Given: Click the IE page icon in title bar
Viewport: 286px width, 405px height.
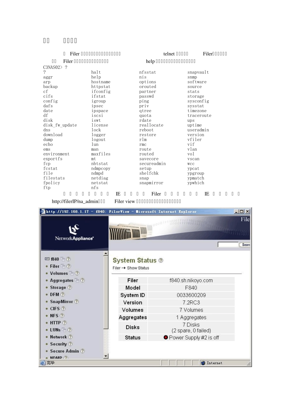Looking at the screenshot, I should click(43, 212).
